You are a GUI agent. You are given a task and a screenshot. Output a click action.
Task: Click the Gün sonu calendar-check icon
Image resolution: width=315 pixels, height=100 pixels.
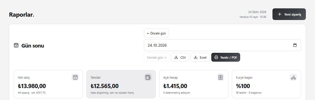pyautogui.click(x=16, y=45)
